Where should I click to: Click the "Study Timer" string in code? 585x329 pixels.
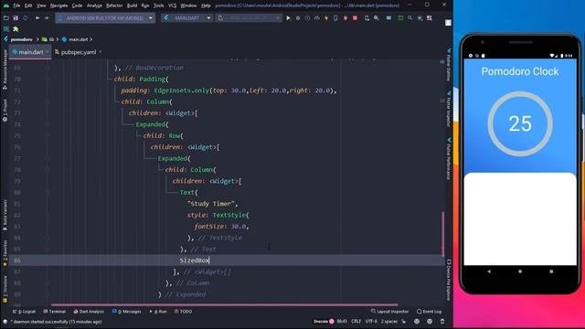click(x=211, y=204)
